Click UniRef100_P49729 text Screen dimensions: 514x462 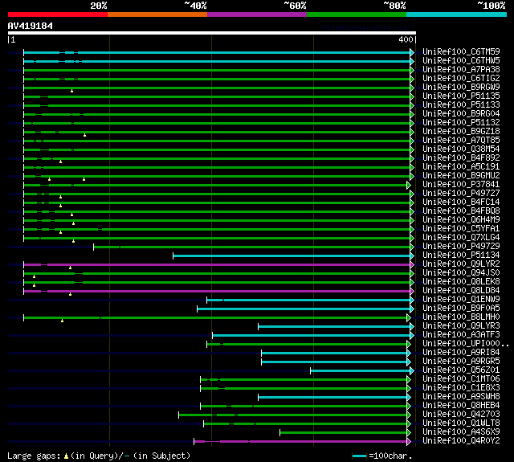coord(461,246)
